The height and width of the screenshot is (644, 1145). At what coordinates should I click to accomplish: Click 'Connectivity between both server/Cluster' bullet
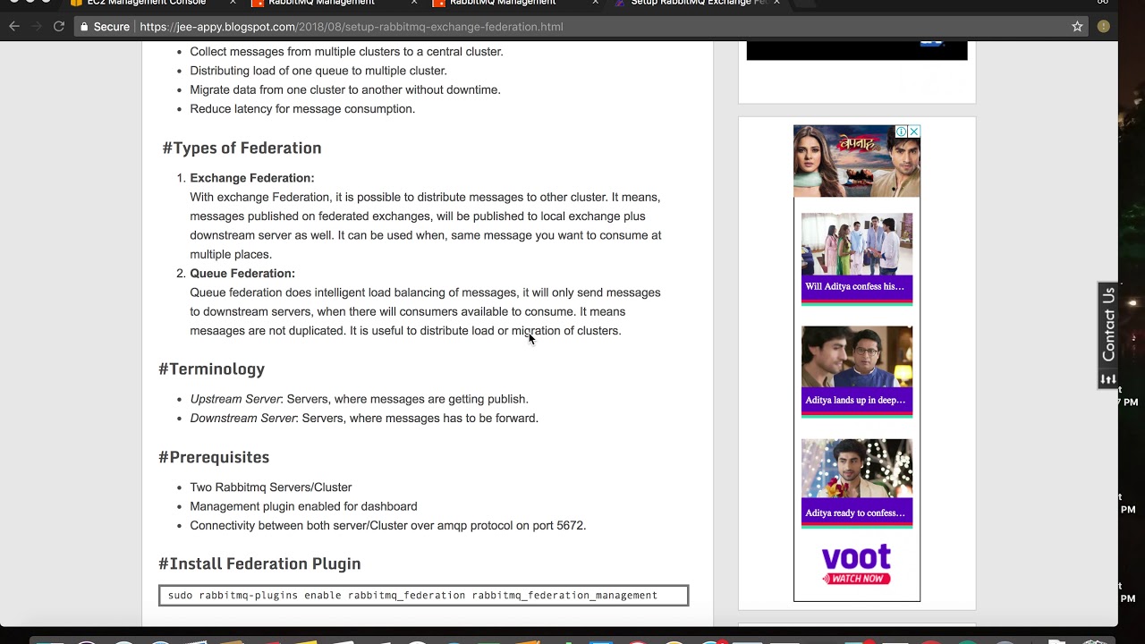tap(388, 526)
